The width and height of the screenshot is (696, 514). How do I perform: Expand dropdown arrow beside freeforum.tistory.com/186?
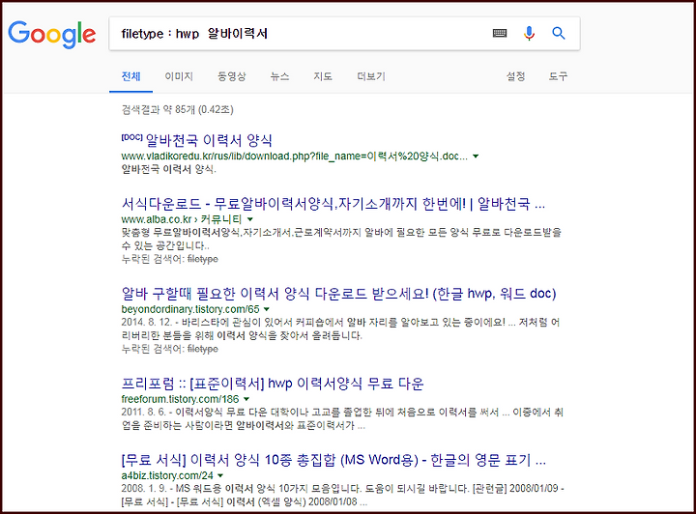(246, 399)
